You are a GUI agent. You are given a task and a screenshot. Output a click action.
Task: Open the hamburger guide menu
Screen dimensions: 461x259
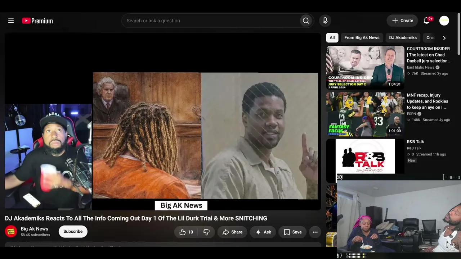[x=11, y=21]
